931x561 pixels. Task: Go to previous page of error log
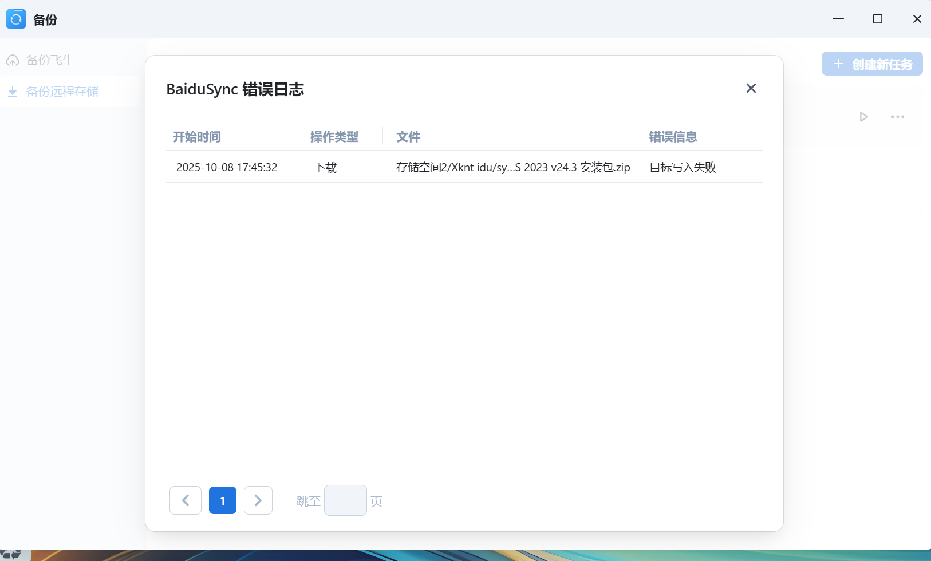pos(186,500)
